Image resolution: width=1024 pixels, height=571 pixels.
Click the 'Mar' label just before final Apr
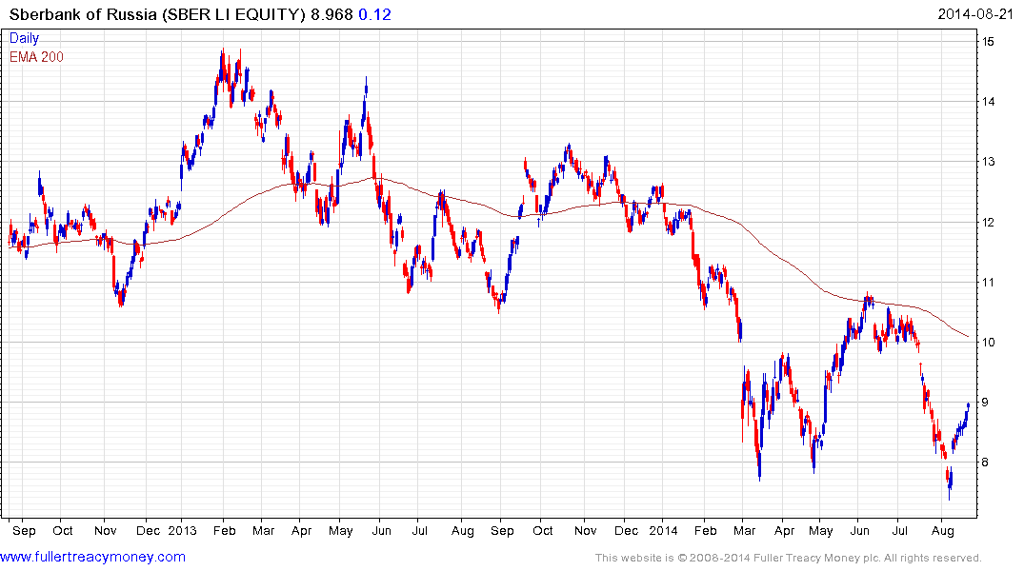coord(744,530)
